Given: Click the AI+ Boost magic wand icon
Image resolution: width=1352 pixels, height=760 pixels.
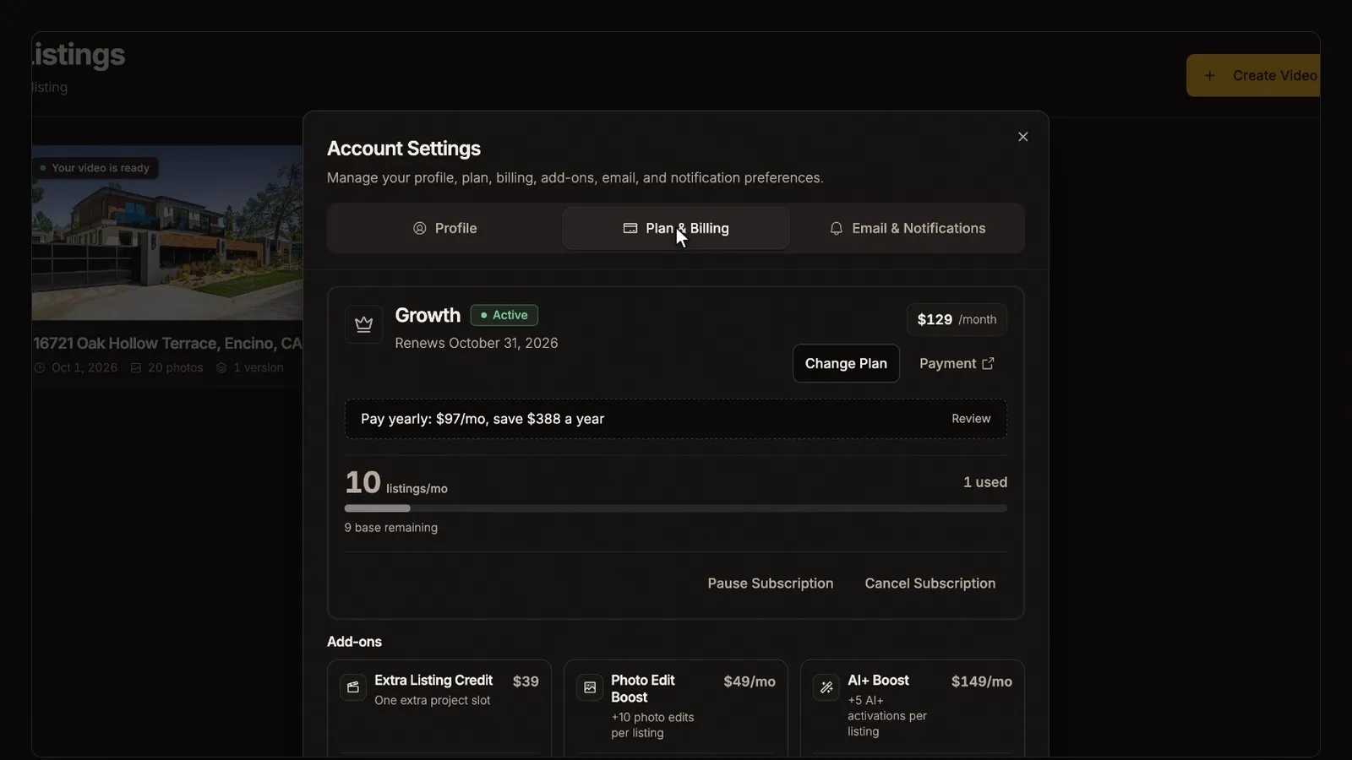Looking at the screenshot, I should (x=826, y=687).
